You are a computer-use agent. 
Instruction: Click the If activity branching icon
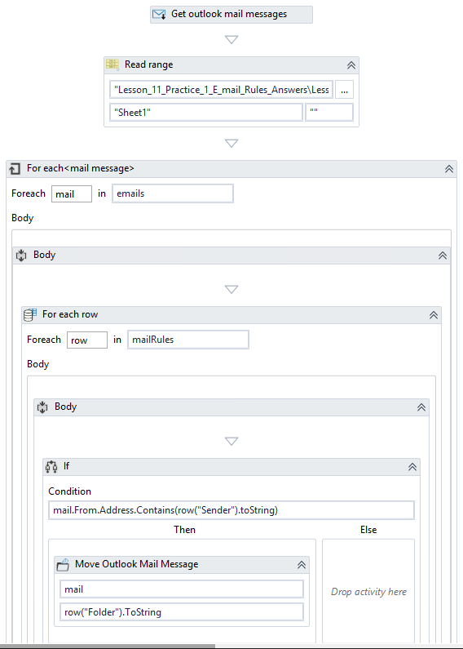tap(51, 467)
